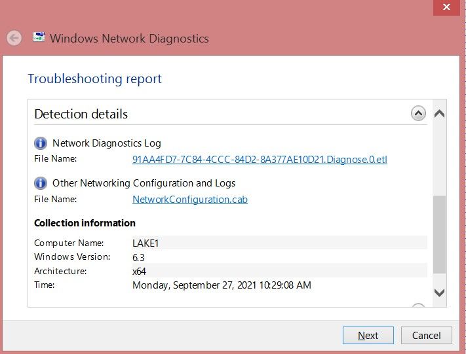Click Other Networking Configuration and Logs text

(144, 183)
